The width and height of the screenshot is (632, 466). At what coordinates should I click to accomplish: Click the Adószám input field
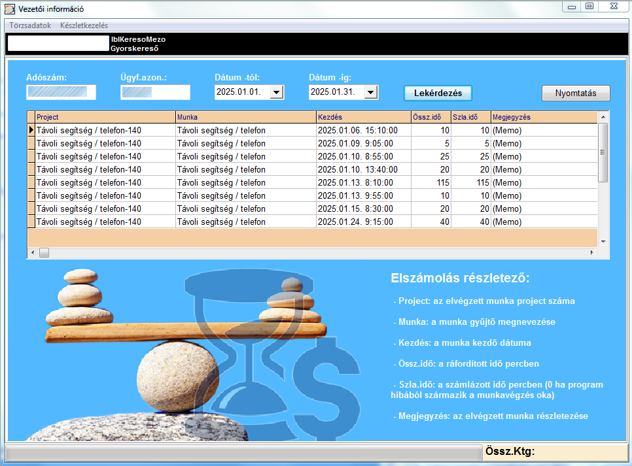(61, 92)
